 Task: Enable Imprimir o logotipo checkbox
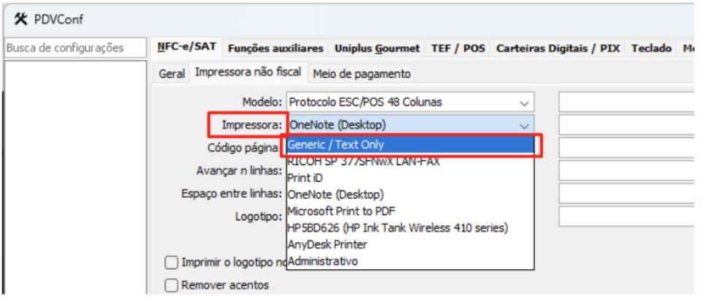pos(171,262)
